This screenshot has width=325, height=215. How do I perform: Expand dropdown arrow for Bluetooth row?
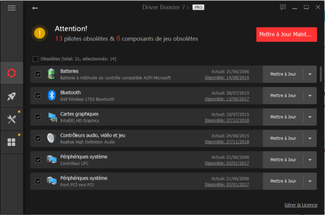(310, 96)
